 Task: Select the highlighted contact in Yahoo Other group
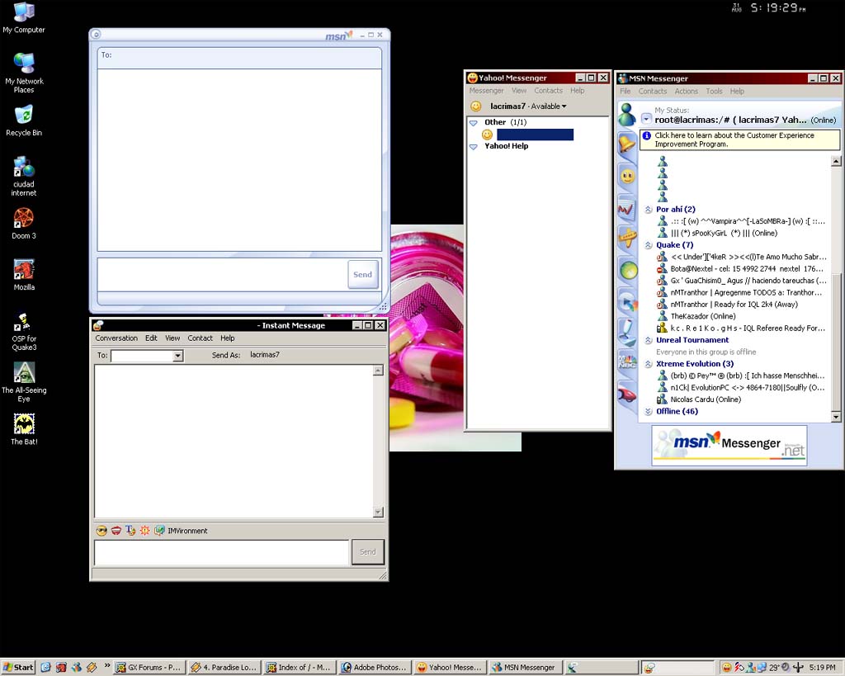535,135
